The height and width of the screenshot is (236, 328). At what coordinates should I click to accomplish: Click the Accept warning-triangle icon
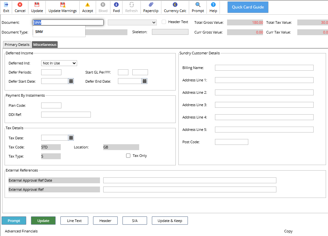(x=88, y=5)
